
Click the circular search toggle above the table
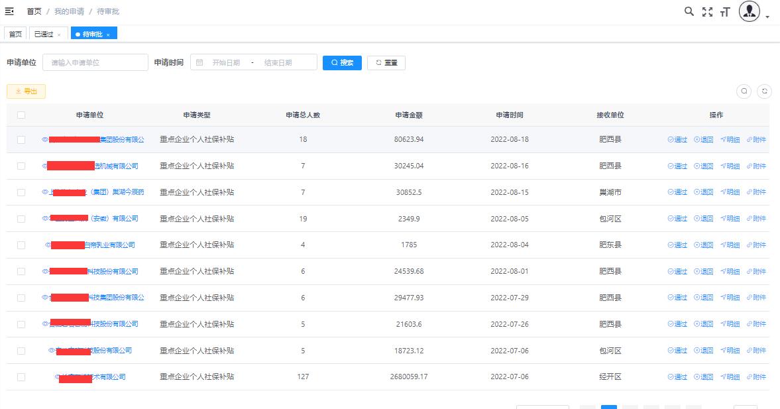coord(744,91)
